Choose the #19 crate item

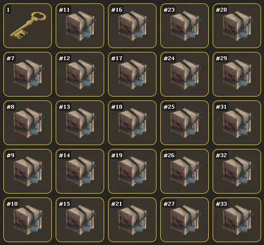[132, 171]
